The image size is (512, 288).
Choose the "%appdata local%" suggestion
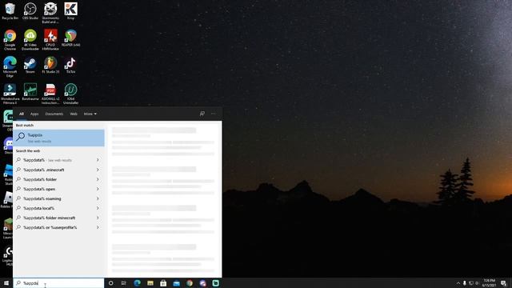coord(58,208)
